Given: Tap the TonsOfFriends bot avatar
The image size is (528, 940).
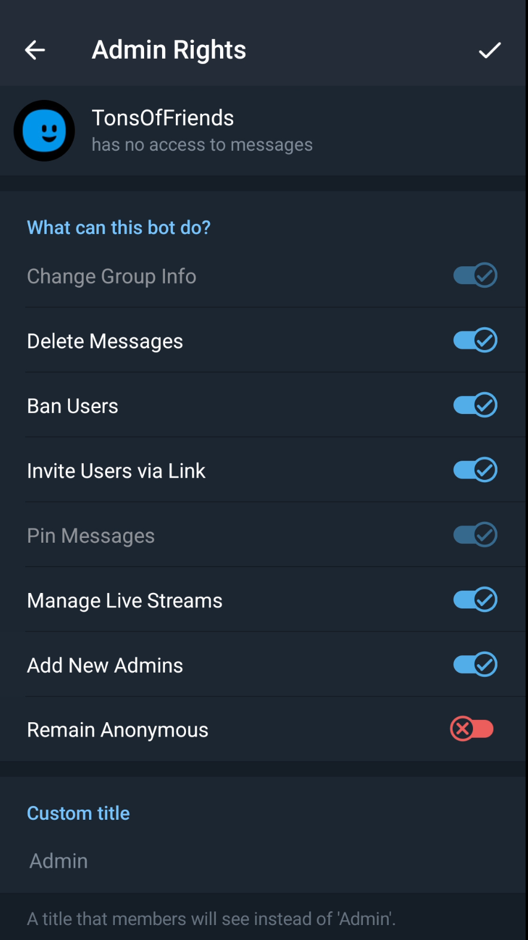Looking at the screenshot, I should (x=44, y=130).
